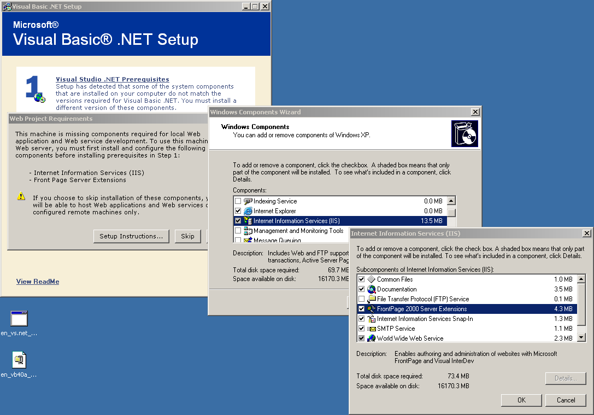Check the Indexing Service checkbox
The image size is (594, 415).
pos(238,201)
